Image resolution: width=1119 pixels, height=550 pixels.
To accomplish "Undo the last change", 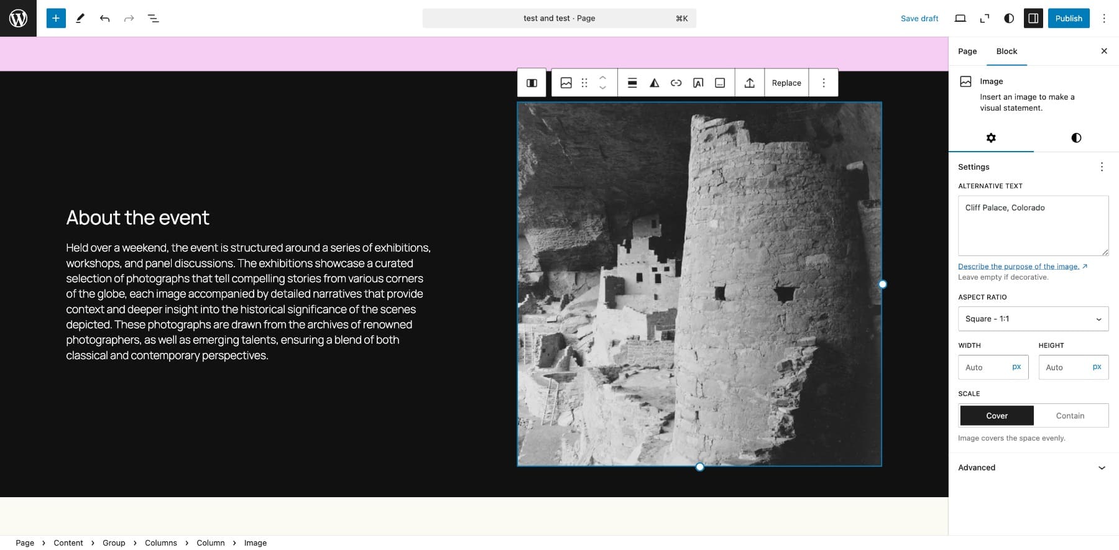I will point(104,18).
